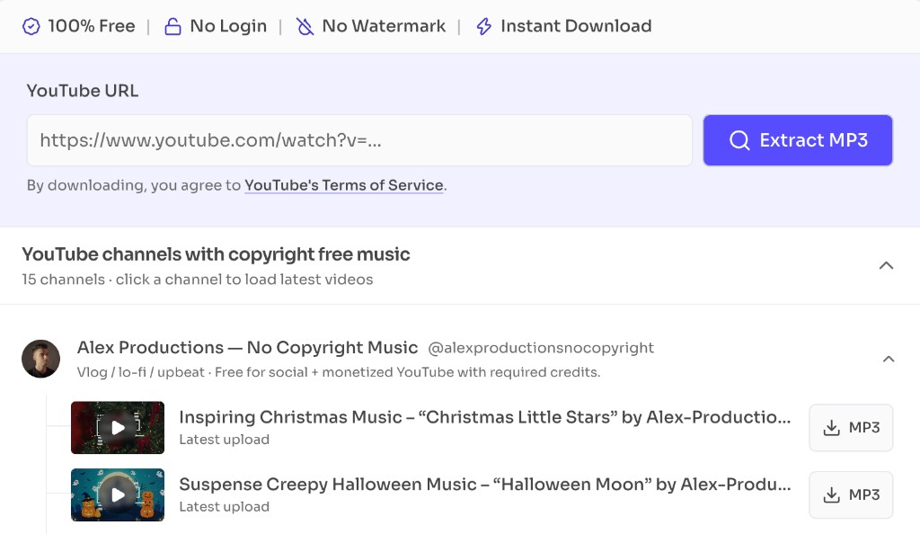
Task: Click the 'No Watermark' label
Action: pos(384,26)
